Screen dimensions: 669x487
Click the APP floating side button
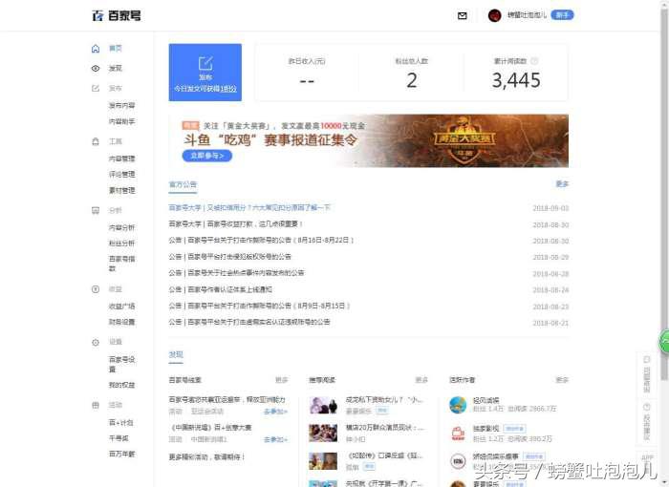coord(647,457)
